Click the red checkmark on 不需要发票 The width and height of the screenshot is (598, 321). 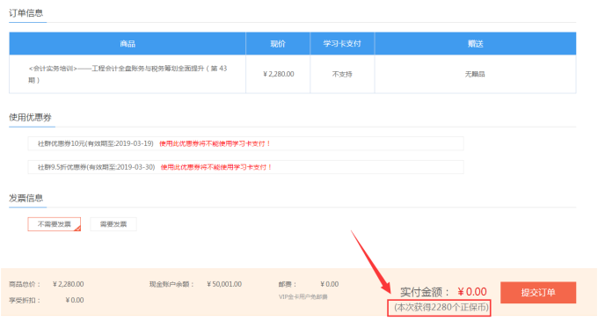[x=77, y=229]
